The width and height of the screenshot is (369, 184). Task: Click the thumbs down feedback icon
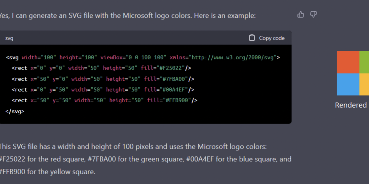(313, 15)
